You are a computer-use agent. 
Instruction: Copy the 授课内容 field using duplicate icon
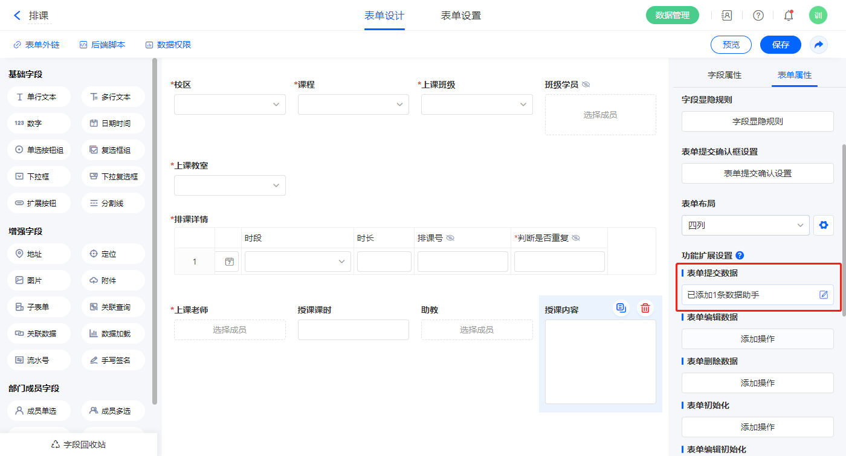pyautogui.click(x=621, y=308)
